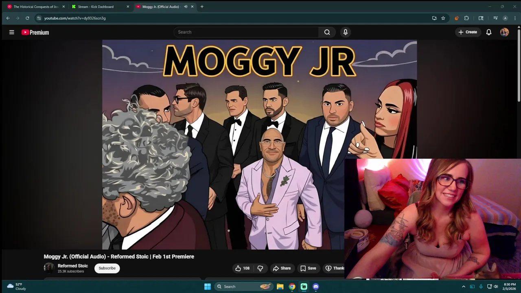Click the Moggy Jr video player
This screenshot has height=293, width=521.
pos(259,144)
